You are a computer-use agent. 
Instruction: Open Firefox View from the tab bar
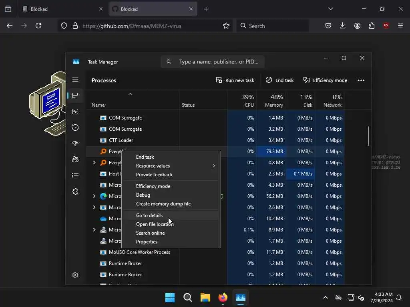[8, 9]
